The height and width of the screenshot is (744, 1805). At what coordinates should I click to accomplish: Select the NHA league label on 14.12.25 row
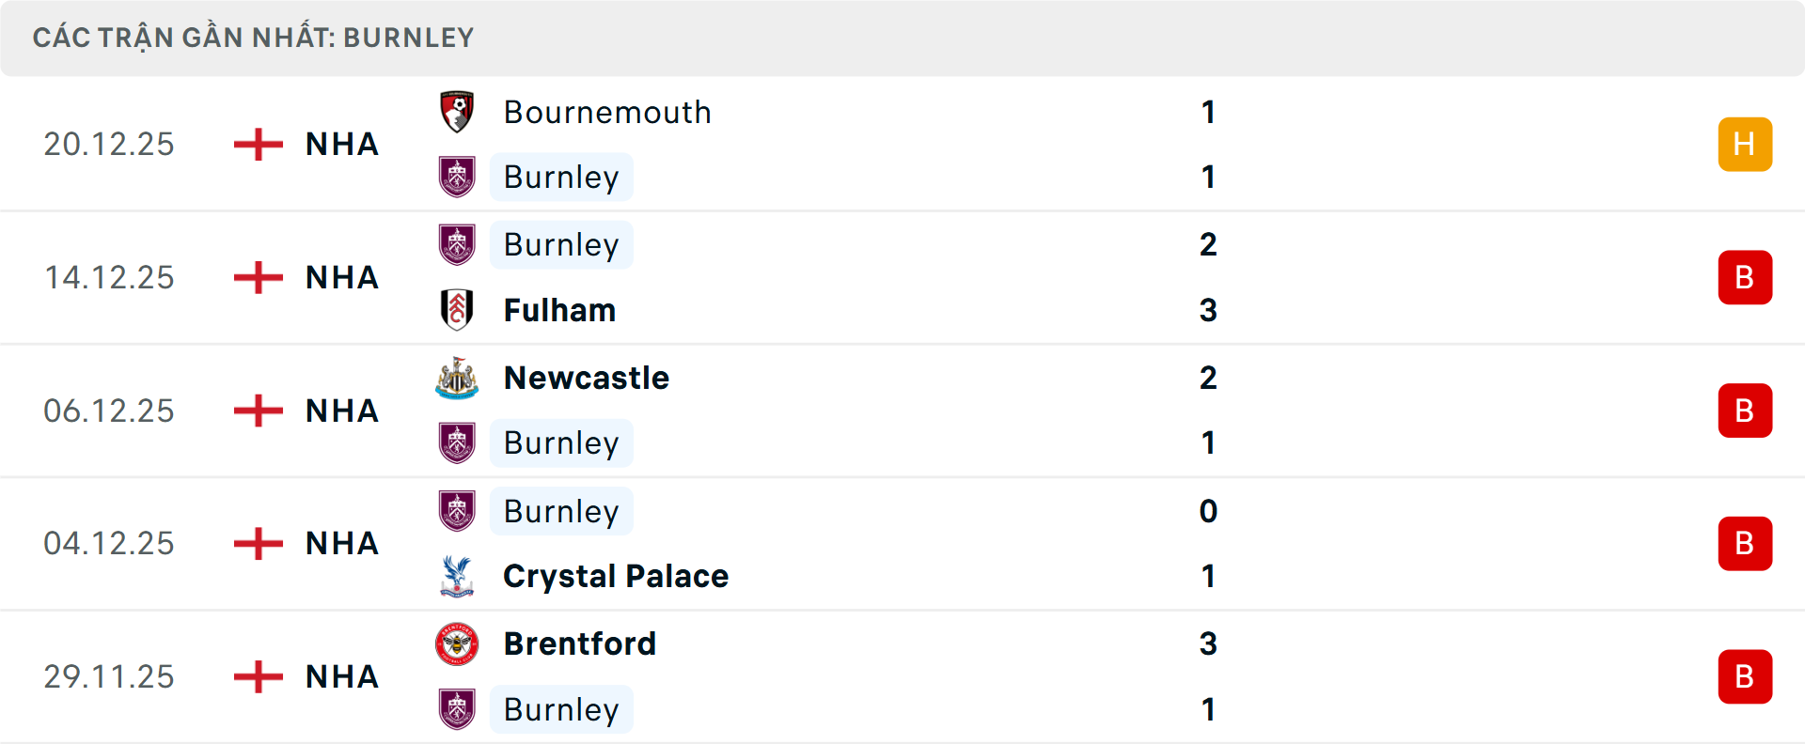tap(340, 277)
